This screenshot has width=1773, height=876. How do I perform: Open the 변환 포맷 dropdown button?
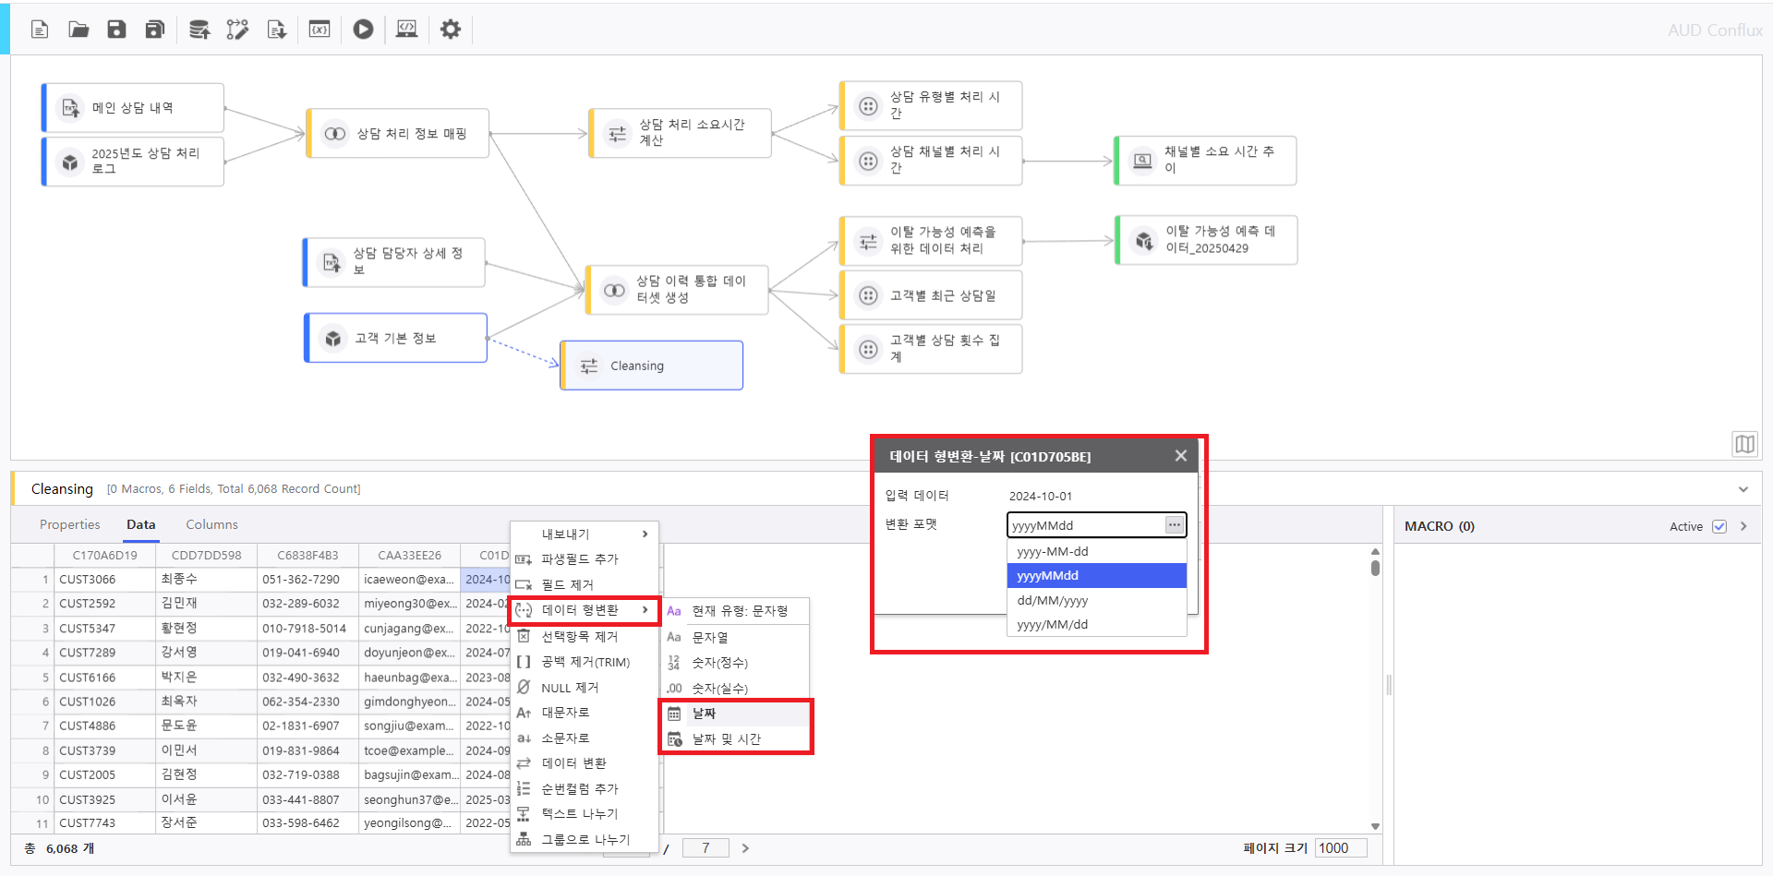tap(1174, 525)
